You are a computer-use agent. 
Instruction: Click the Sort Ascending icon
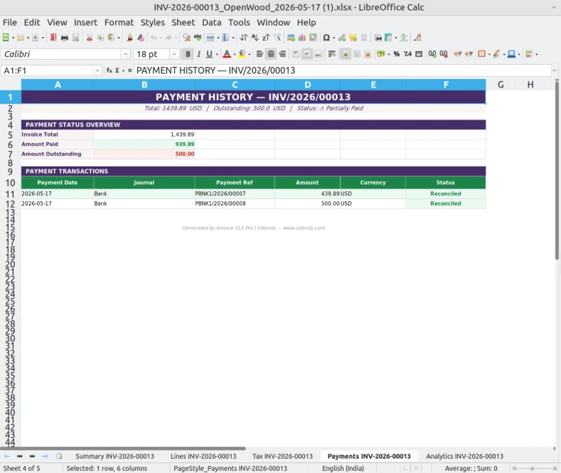pyautogui.click(x=255, y=38)
